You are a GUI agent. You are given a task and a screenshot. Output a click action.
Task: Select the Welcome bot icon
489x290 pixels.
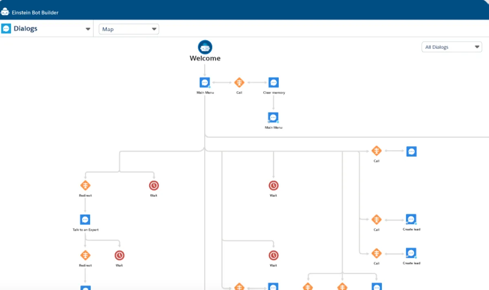205,47
